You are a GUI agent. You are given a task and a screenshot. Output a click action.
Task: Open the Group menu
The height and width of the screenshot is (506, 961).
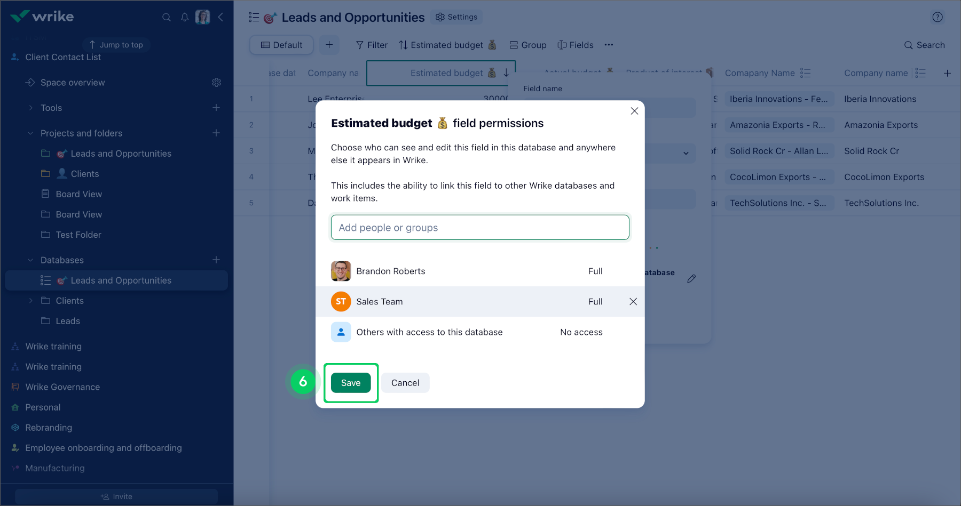[x=528, y=45]
